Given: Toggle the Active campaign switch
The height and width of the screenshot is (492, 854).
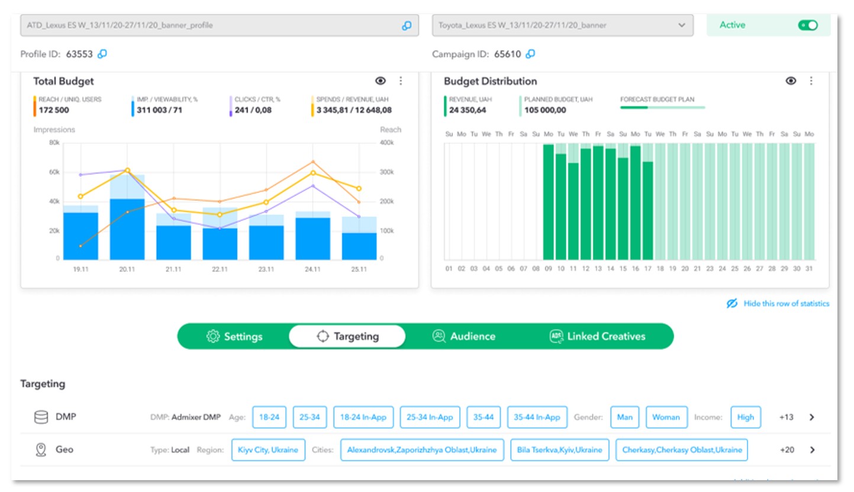Looking at the screenshot, I should [x=808, y=25].
